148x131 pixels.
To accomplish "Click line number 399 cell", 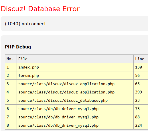I will [141, 92].
